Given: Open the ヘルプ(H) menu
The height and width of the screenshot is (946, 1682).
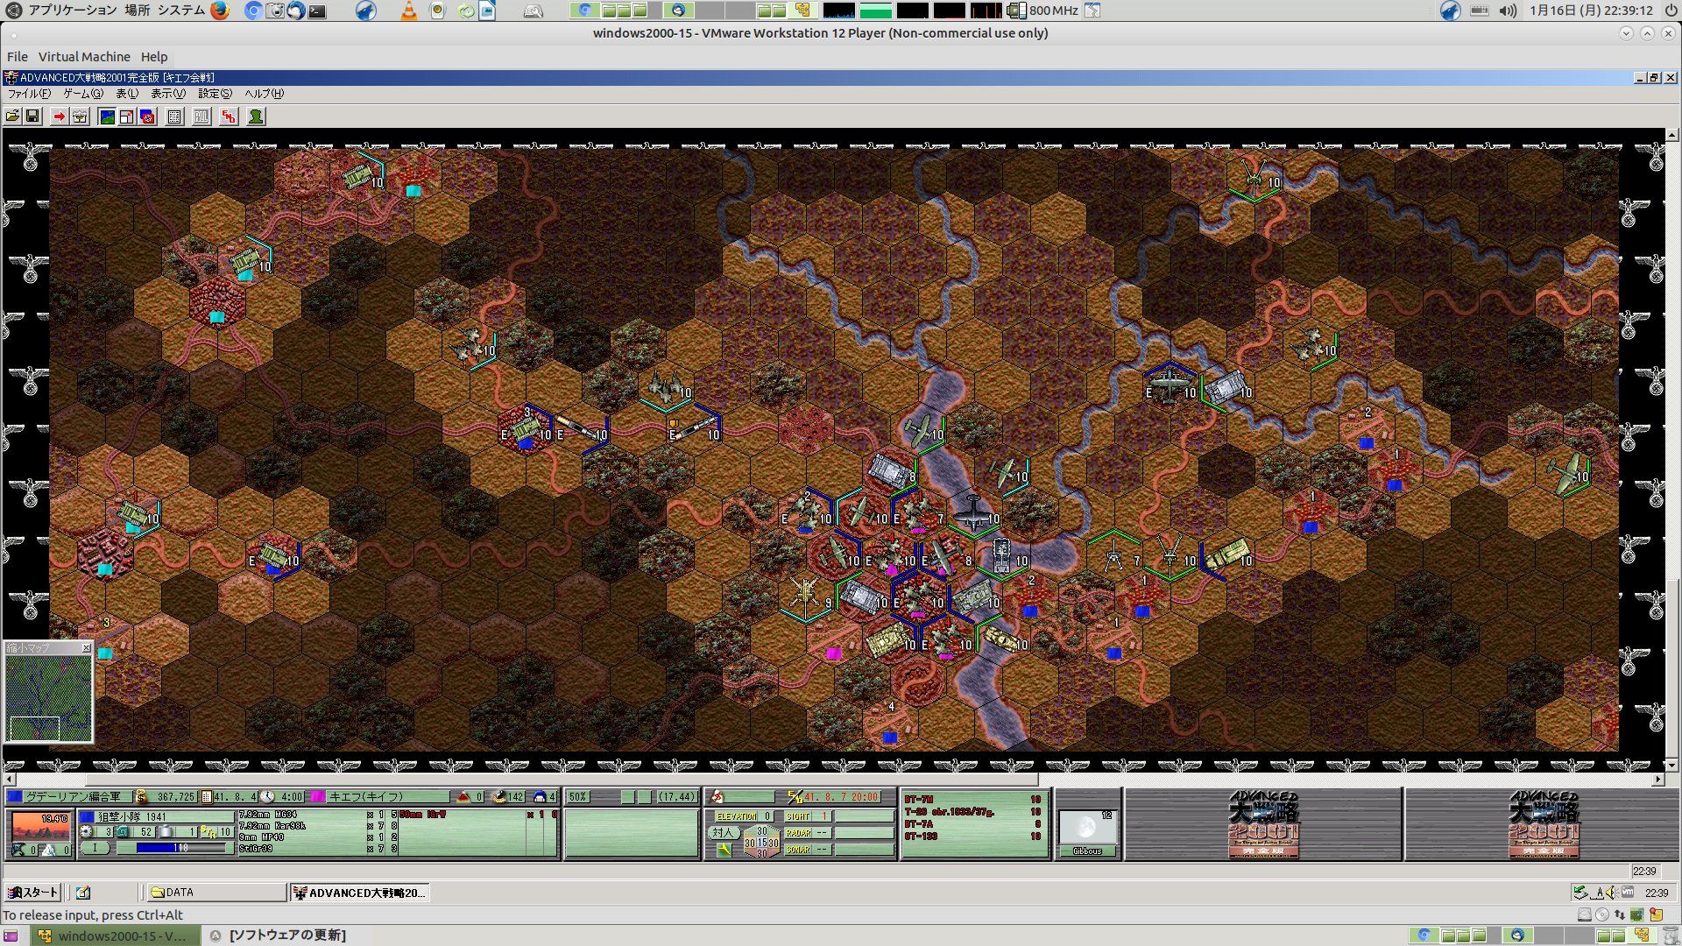Looking at the screenshot, I should (264, 94).
